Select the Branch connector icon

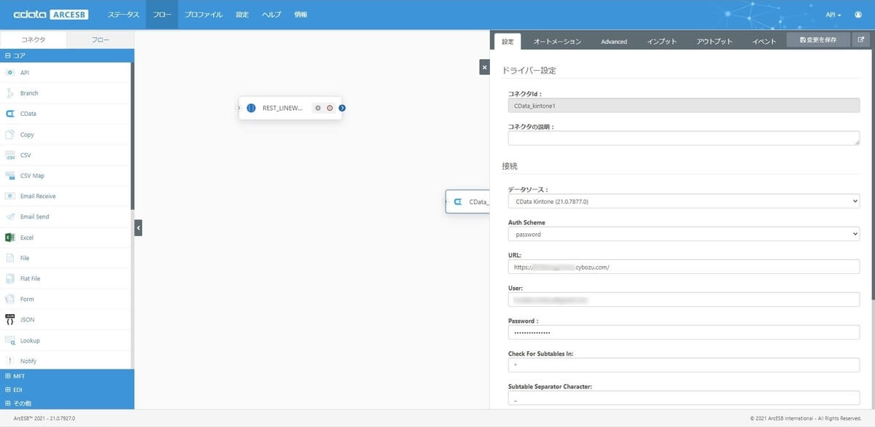click(10, 93)
